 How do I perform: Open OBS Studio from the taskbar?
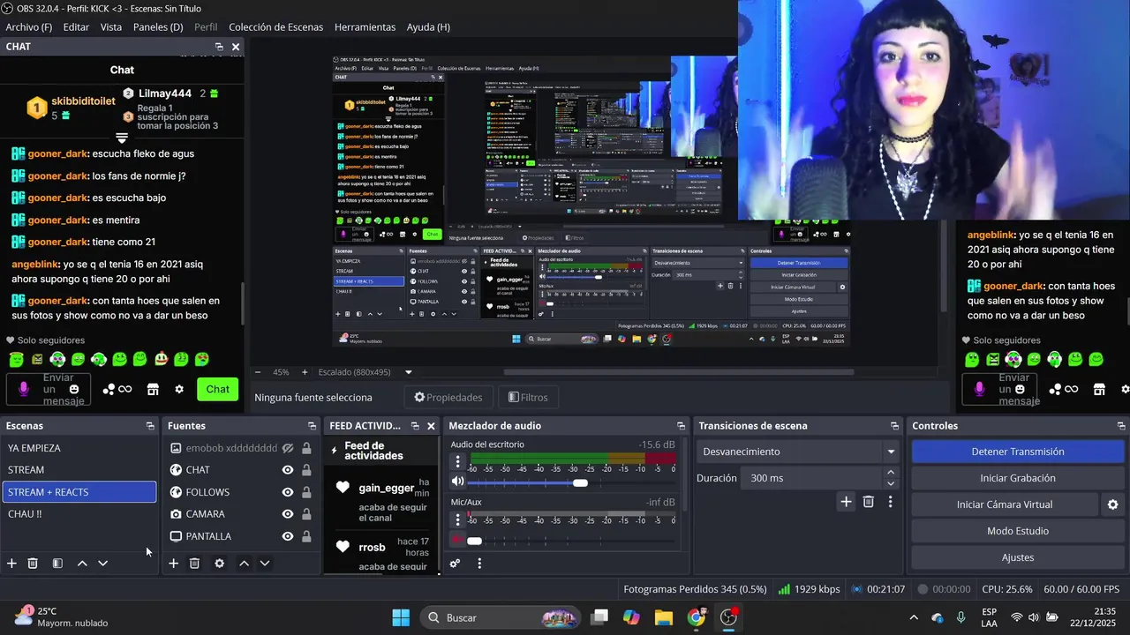pyautogui.click(x=728, y=617)
